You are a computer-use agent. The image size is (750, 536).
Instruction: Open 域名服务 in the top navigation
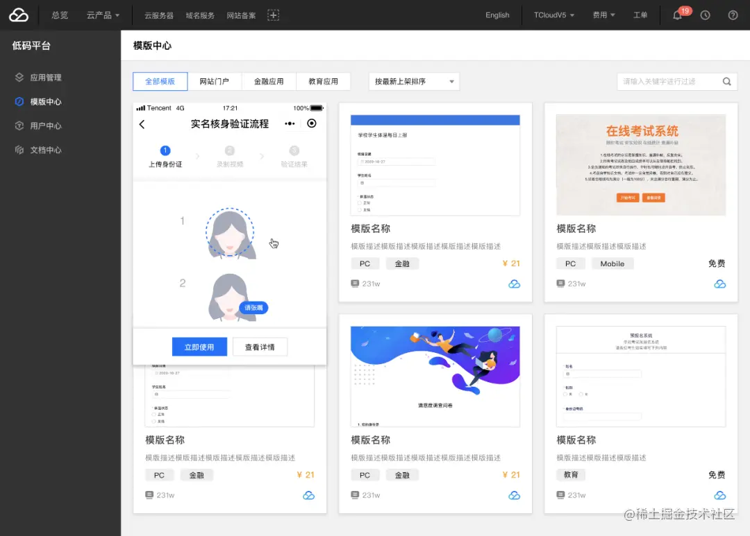pos(200,15)
